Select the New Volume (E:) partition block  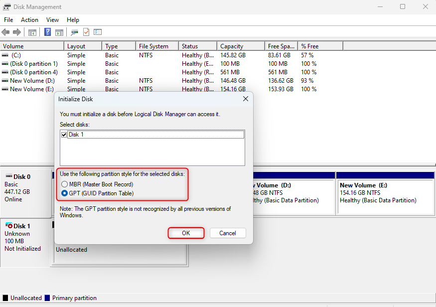click(x=385, y=193)
